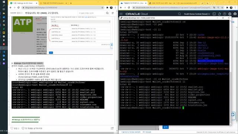
Task: Click tnsnames.ora in PuTTY terminal listing
Action: pos(196,103)
